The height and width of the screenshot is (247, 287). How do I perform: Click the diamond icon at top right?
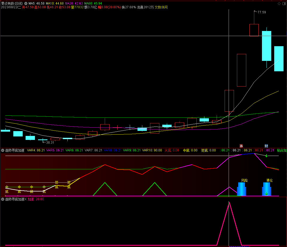click(279, 3)
